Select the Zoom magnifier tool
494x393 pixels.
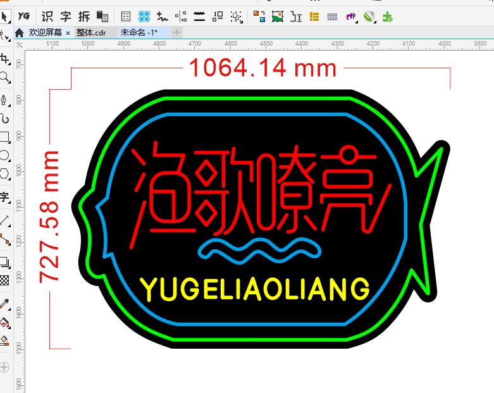click(4, 77)
